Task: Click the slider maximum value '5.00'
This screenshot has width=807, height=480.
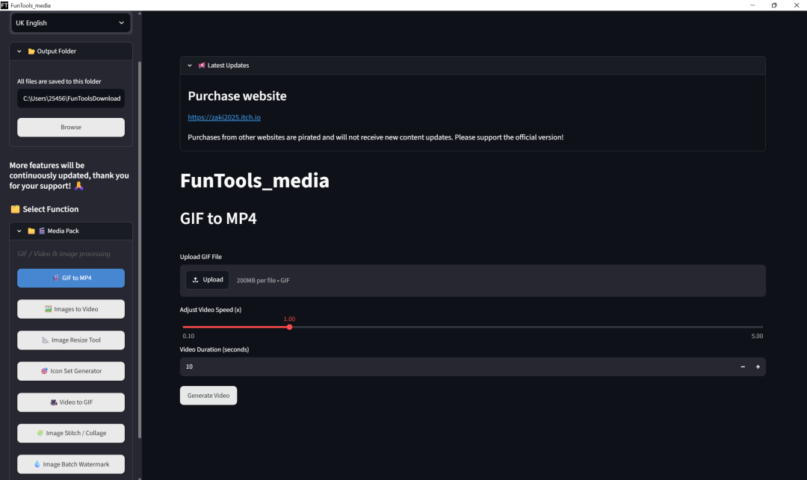Action: click(x=757, y=336)
